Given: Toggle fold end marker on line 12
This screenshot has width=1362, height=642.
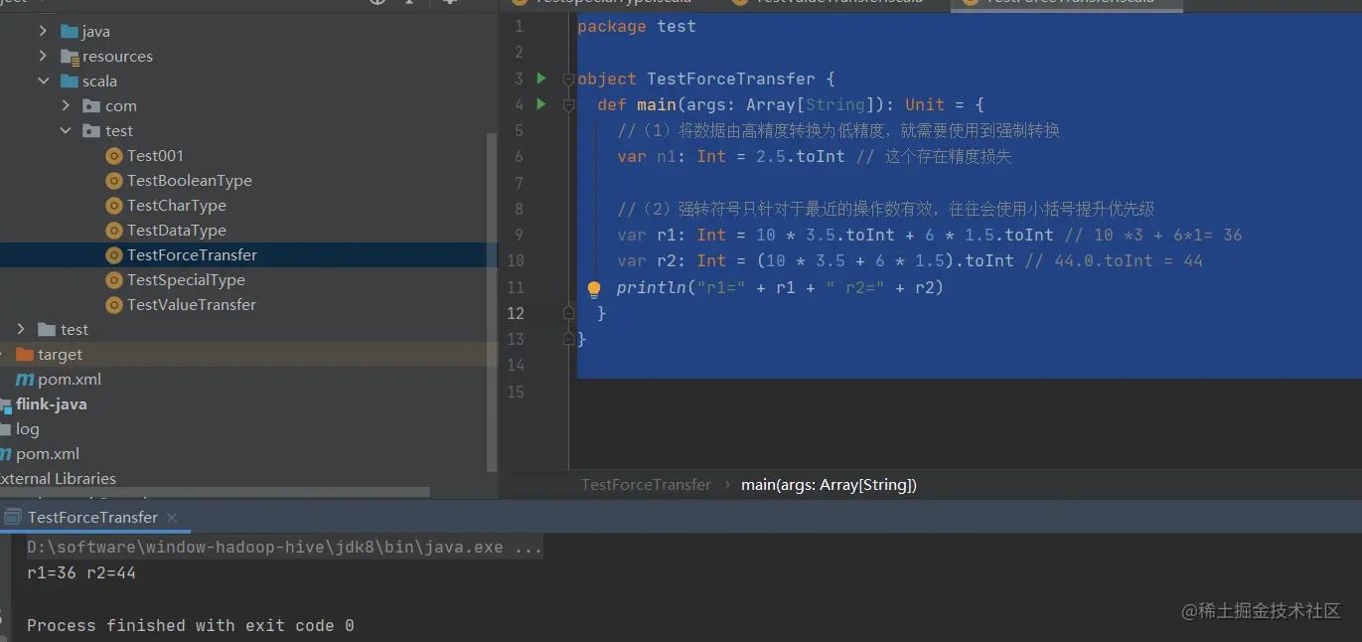Looking at the screenshot, I should 569,313.
